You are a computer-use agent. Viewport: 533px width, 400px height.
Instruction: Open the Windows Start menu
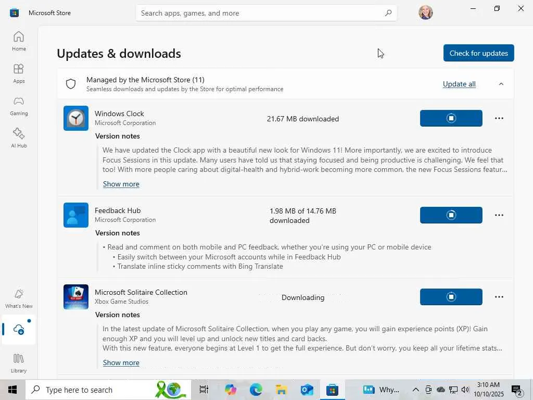click(12, 390)
